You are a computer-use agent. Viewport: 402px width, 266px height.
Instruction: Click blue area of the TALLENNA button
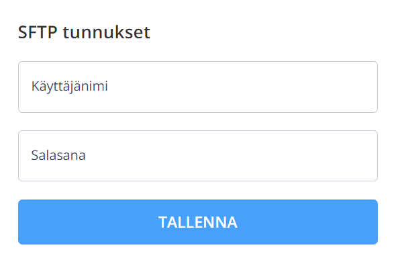[x=307, y=222]
